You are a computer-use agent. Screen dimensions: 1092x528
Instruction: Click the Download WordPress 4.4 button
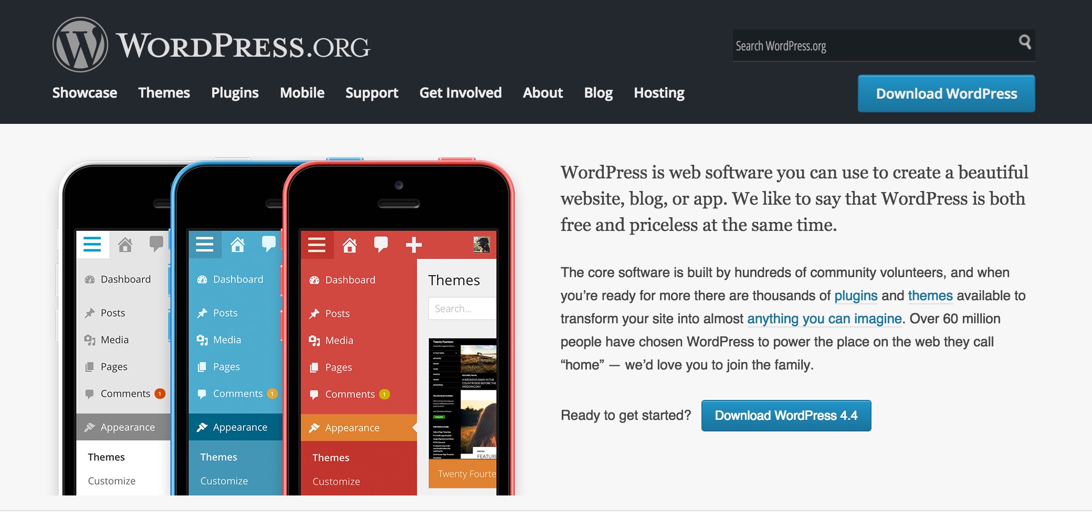tap(786, 416)
